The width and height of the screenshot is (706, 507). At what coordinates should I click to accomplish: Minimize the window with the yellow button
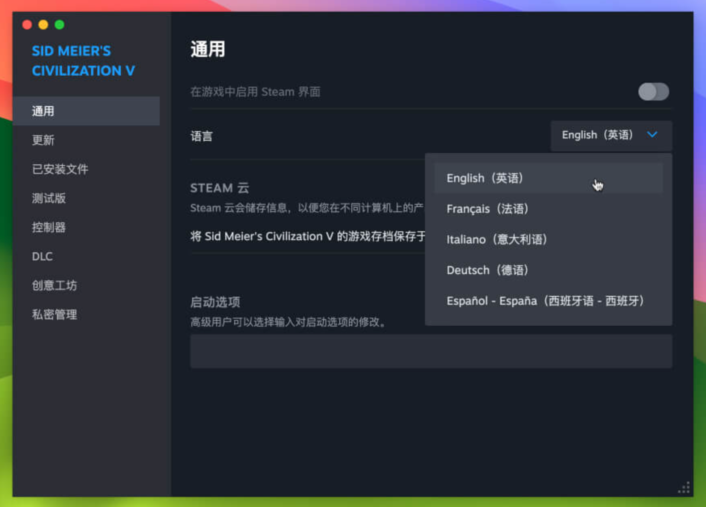[43, 25]
